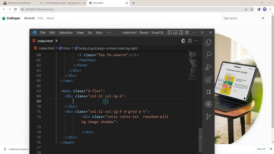This screenshot has height=154, width=274.
Task: Open the mailchimp downloaded file
Action: (17, 149)
